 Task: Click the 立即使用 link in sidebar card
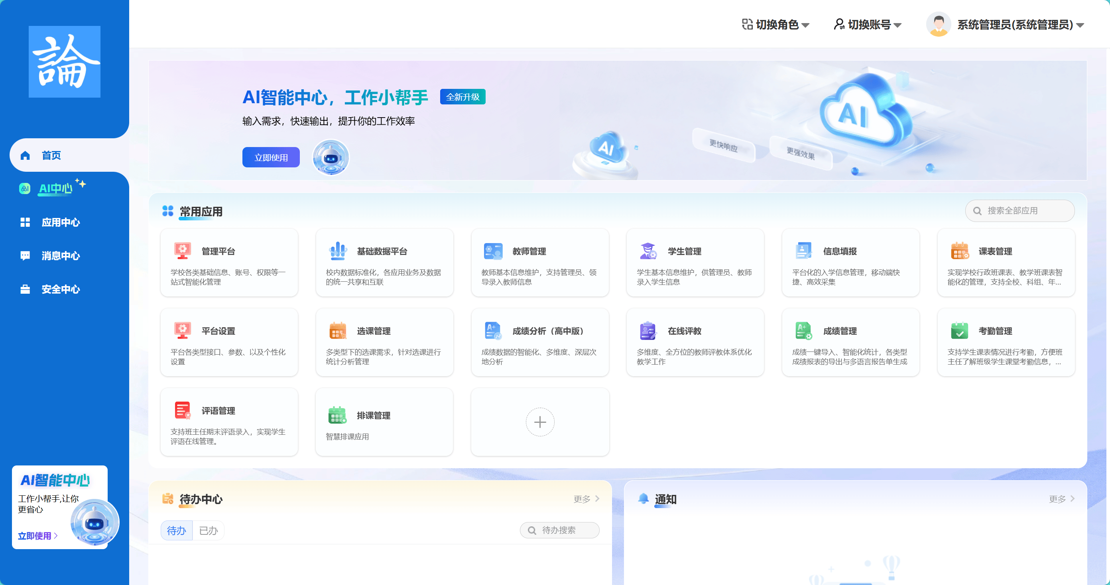(x=37, y=536)
